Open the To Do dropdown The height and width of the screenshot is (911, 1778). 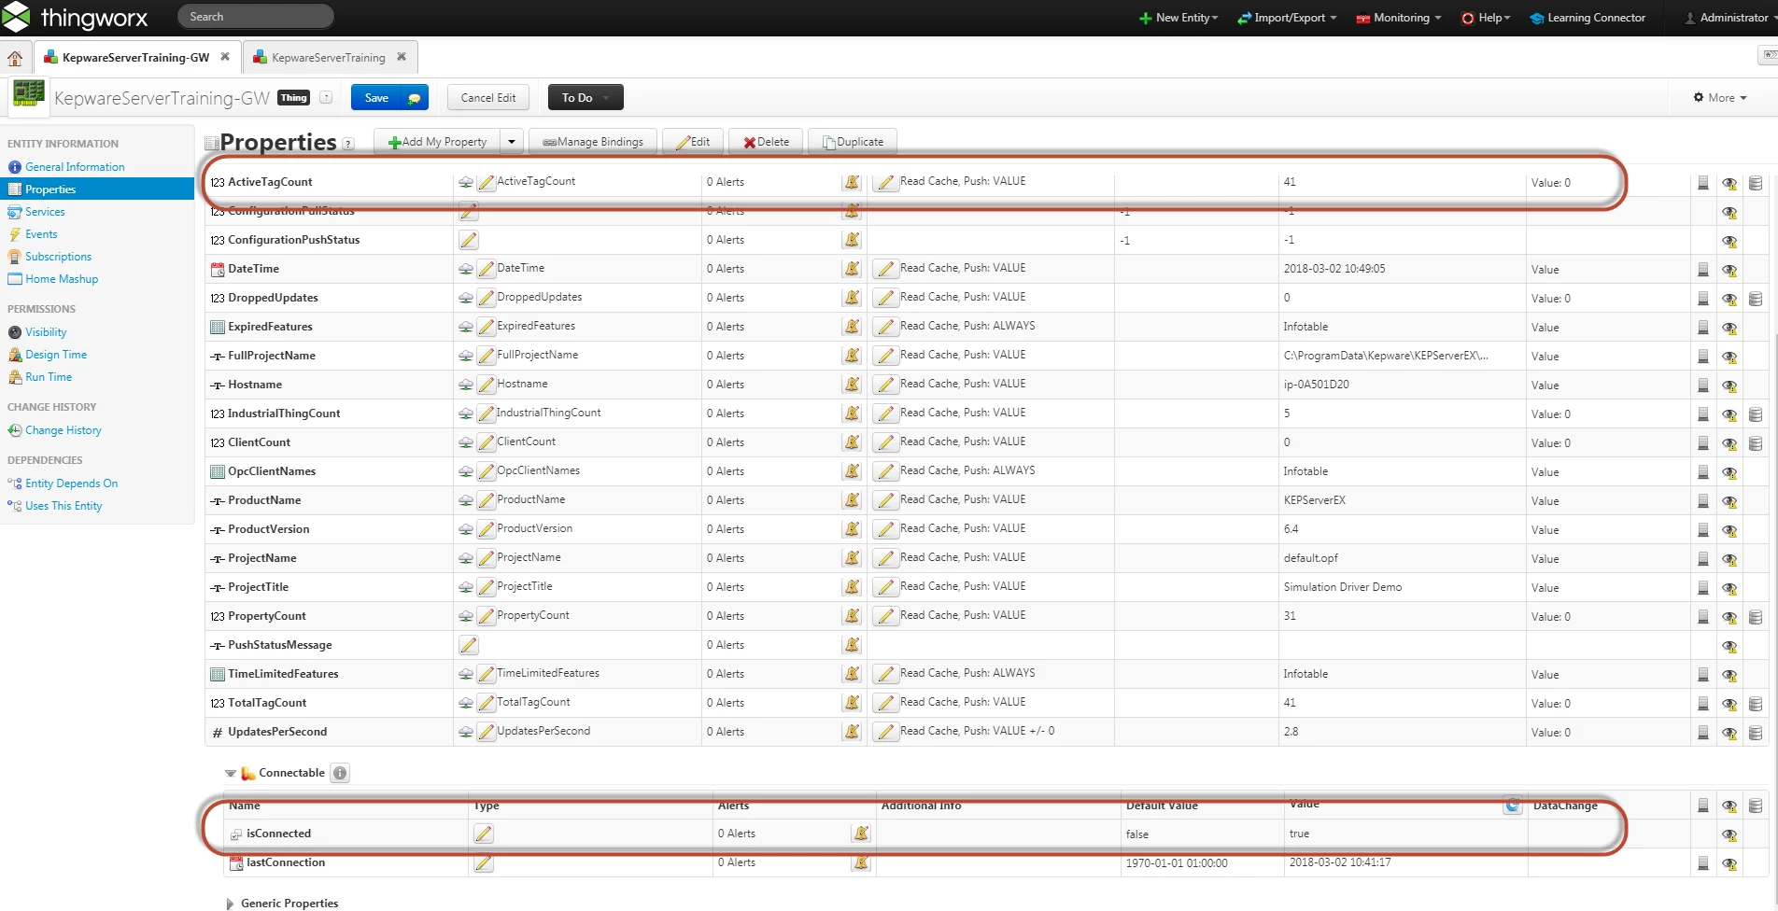pos(586,98)
